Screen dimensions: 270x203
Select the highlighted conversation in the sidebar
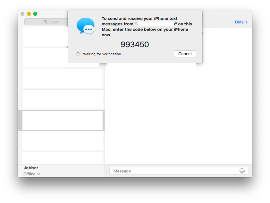tap(63, 120)
